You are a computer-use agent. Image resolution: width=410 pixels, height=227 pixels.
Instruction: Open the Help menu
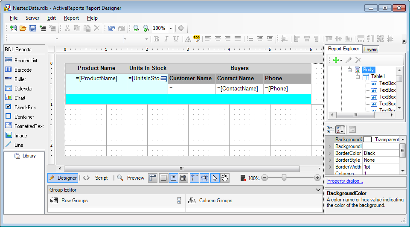(92, 18)
